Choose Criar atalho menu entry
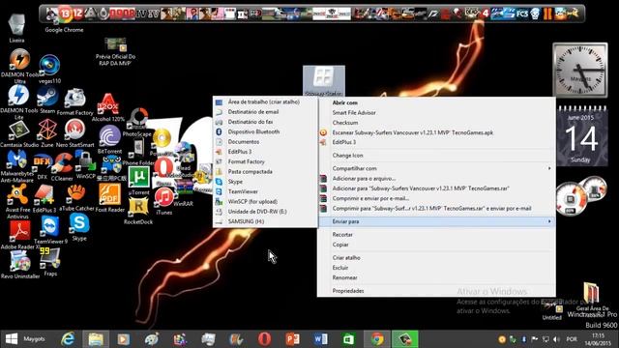The height and width of the screenshot is (348, 619). click(x=346, y=258)
